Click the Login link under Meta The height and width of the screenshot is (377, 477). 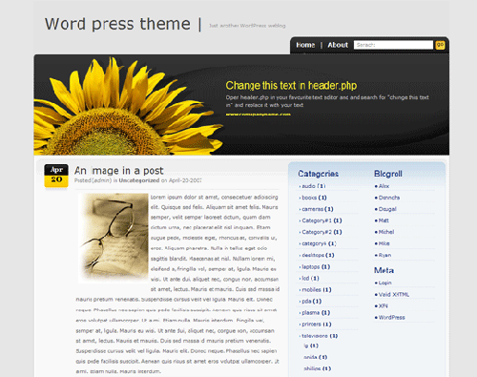tap(384, 283)
